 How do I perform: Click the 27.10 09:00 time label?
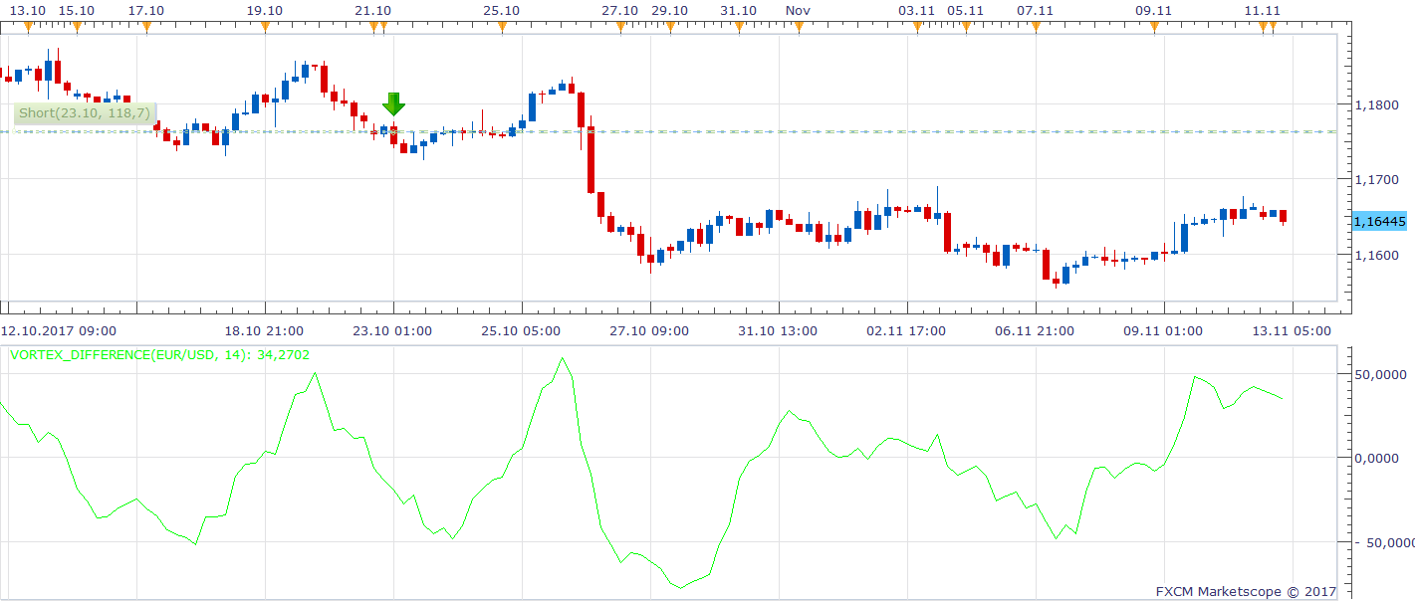[650, 330]
